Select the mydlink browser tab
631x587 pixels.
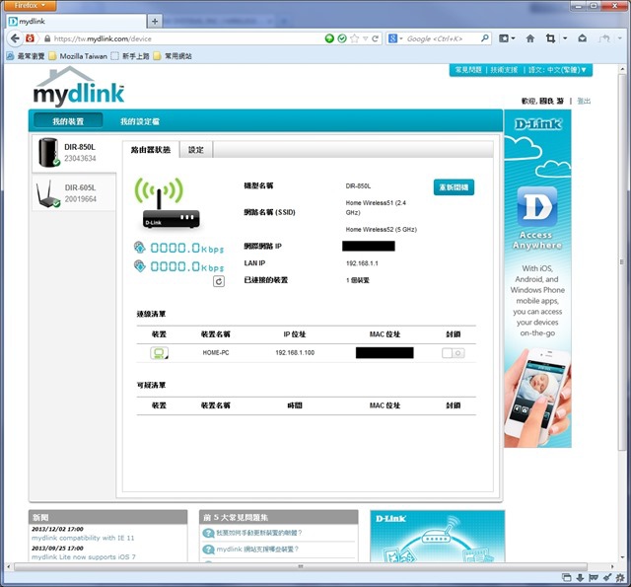77,22
